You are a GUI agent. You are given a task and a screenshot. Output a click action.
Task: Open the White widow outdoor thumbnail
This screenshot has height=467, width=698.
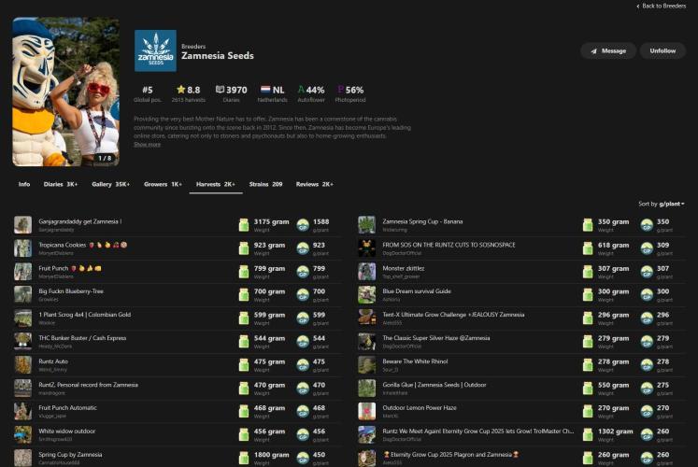(22, 434)
